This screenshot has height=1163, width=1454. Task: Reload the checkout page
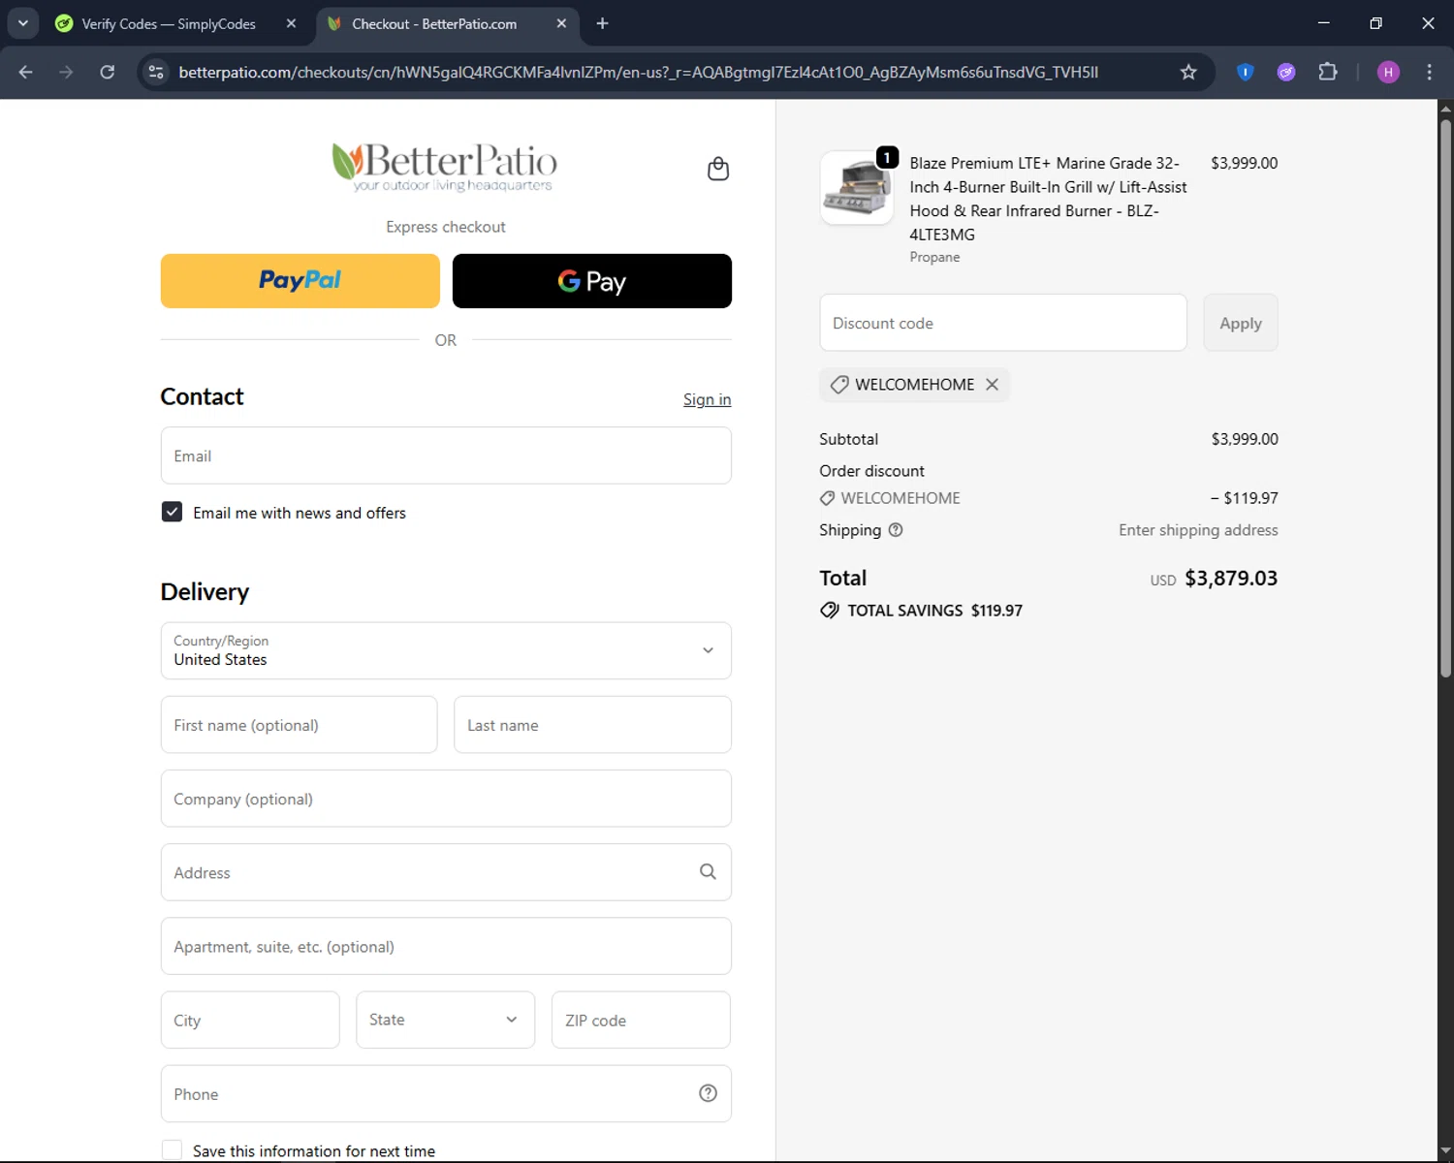[108, 72]
